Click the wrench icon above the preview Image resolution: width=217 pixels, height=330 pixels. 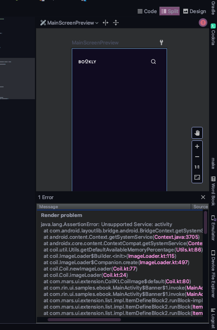tap(161, 42)
